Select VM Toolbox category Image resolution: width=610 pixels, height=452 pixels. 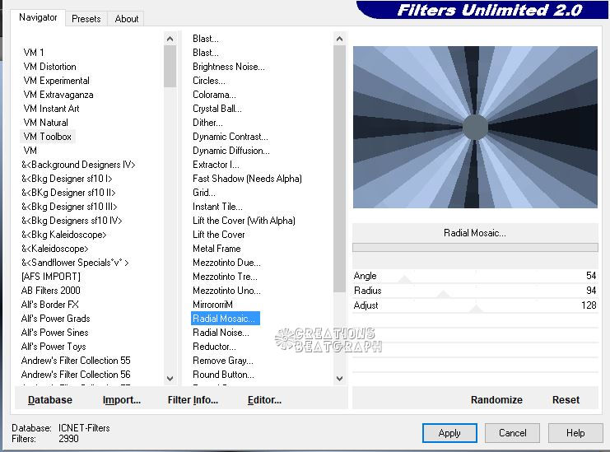coord(48,137)
